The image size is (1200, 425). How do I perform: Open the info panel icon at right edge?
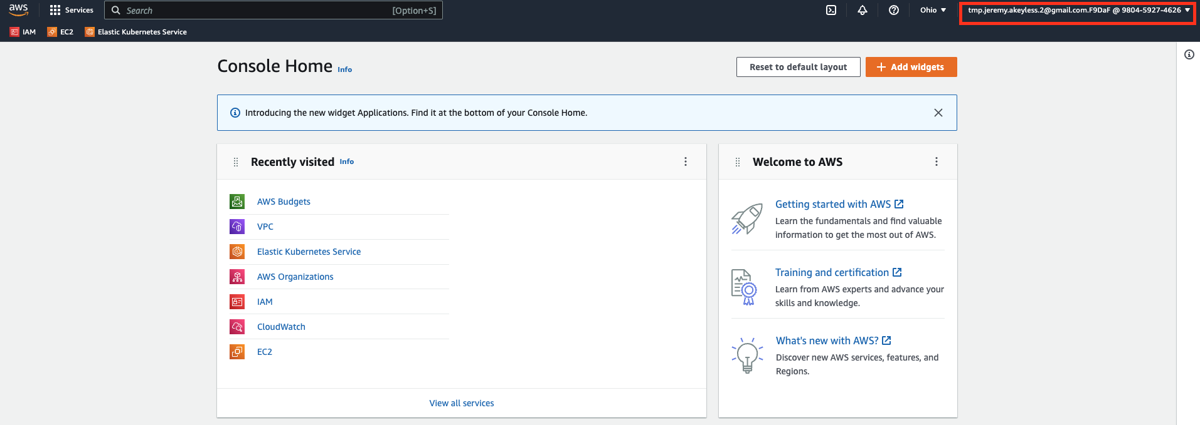pos(1189,54)
